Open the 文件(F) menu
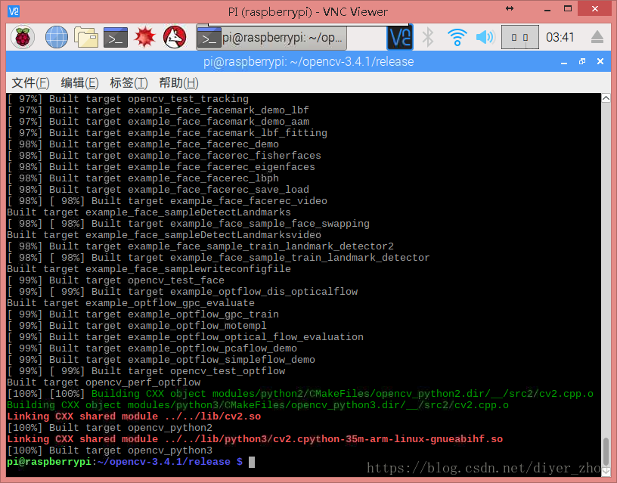Viewport: 617px width, 483px height. point(31,83)
